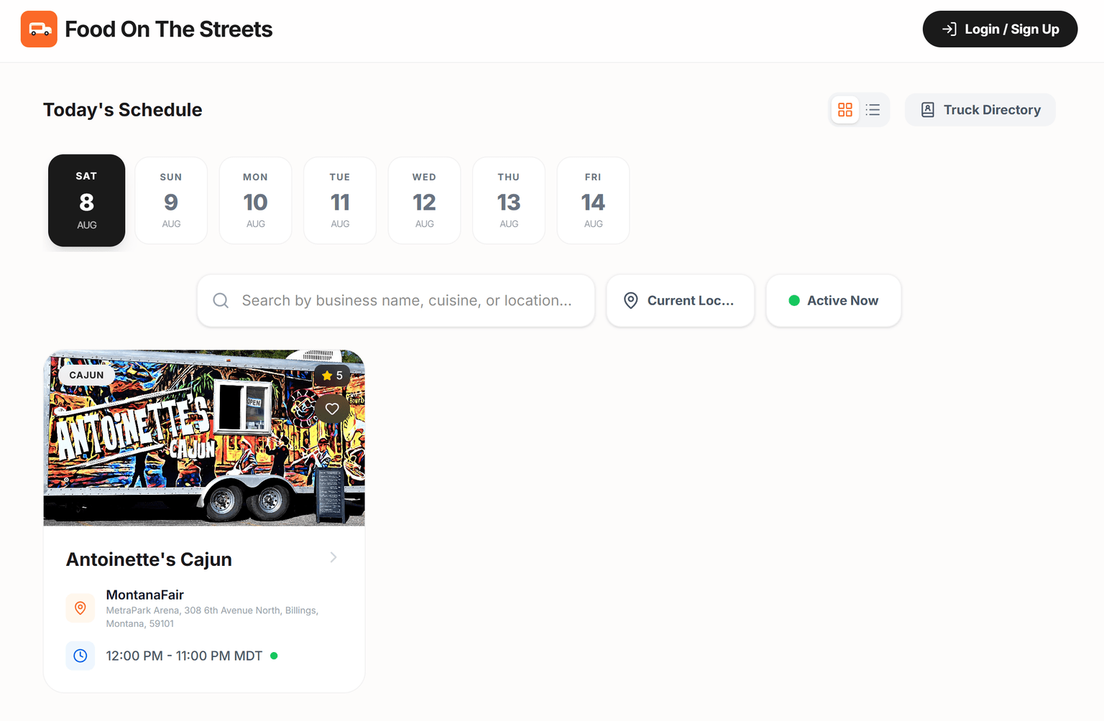Select Monday August 10
Viewport: 1104px width, 721px height.
pyautogui.click(x=256, y=200)
